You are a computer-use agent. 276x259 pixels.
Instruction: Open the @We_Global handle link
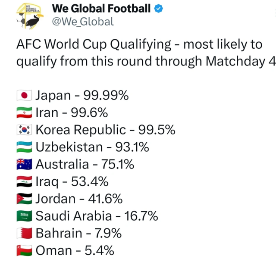point(83,22)
